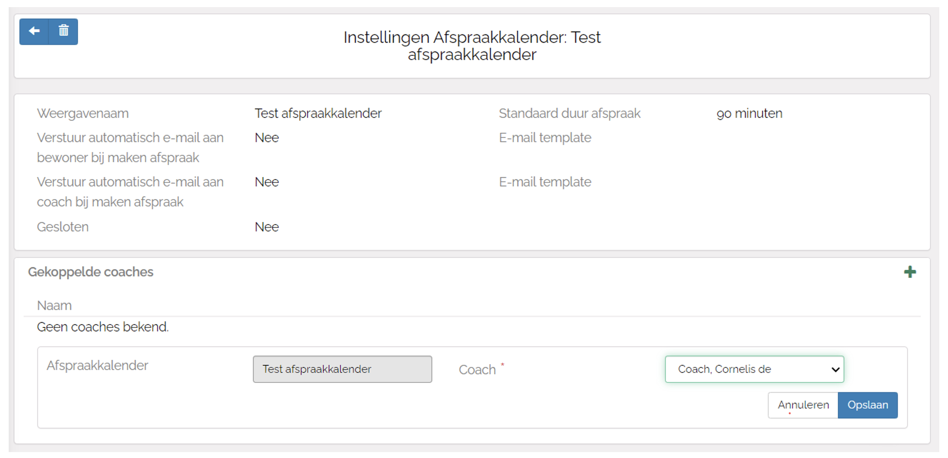Open the Coach selection dropdown
Image resolution: width=948 pixels, height=458 pixels.
click(754, 369)
